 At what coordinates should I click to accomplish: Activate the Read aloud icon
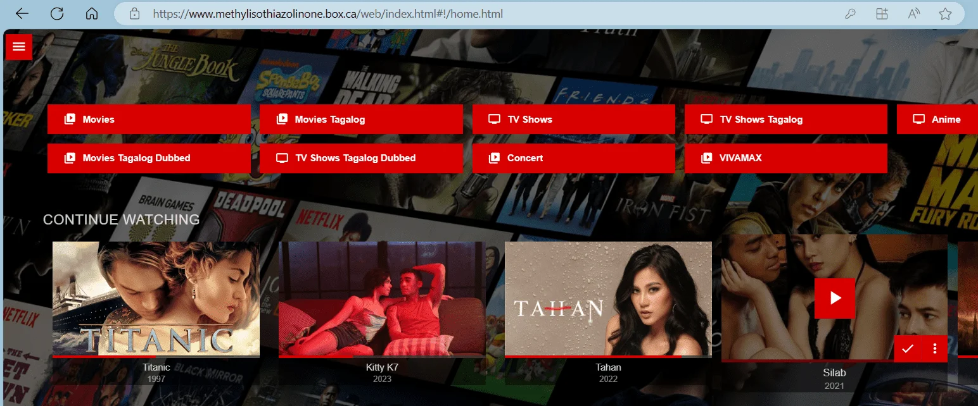point(913,13)
